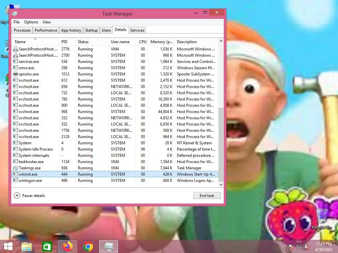Image resolution: width=338 pixels, height=253 pixels.
Task: Collapse with Fewer details toggle
Action: (29, 196)
